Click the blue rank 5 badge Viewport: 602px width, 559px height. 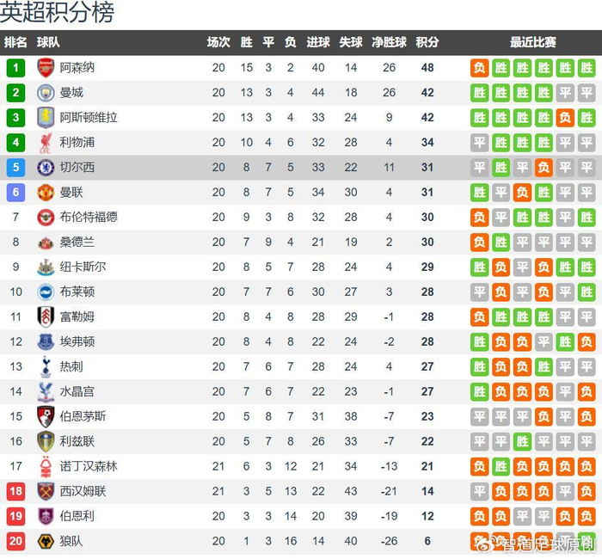coord(15,168)
